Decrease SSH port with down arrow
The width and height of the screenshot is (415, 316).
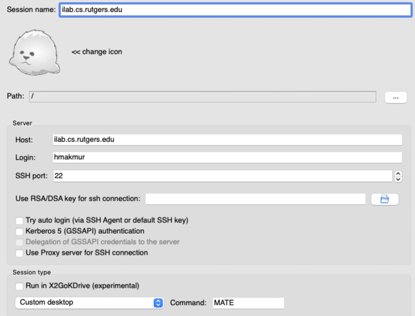point(398,179)
